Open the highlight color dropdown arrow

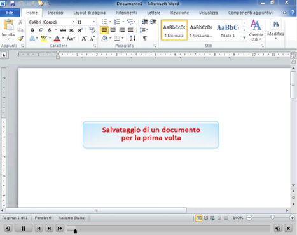click(50, 38)
